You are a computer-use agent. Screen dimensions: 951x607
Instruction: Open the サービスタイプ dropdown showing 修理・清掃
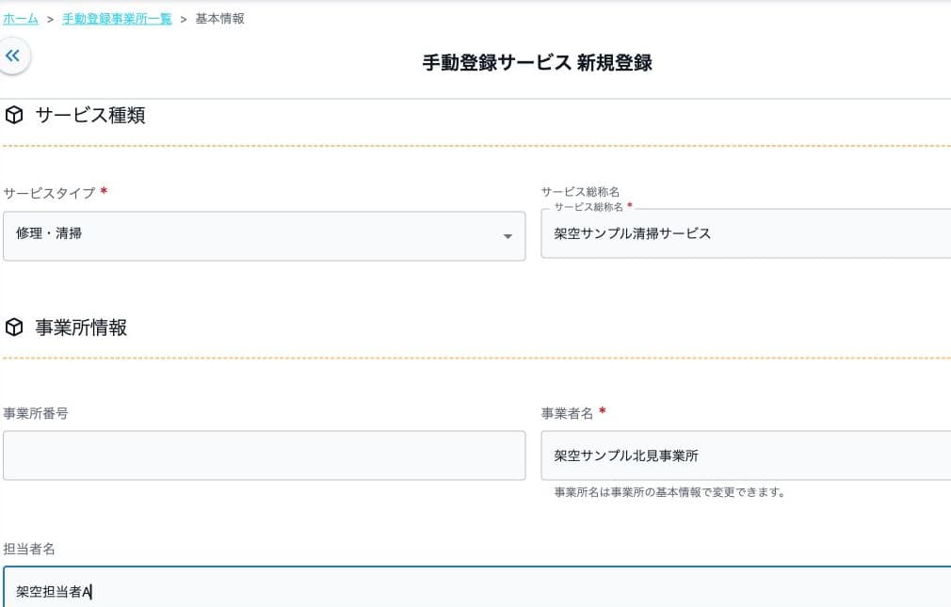265,236
